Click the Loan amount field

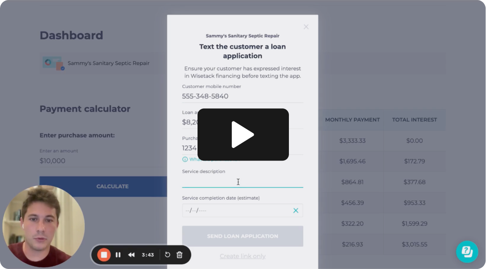tap(242, 122)
